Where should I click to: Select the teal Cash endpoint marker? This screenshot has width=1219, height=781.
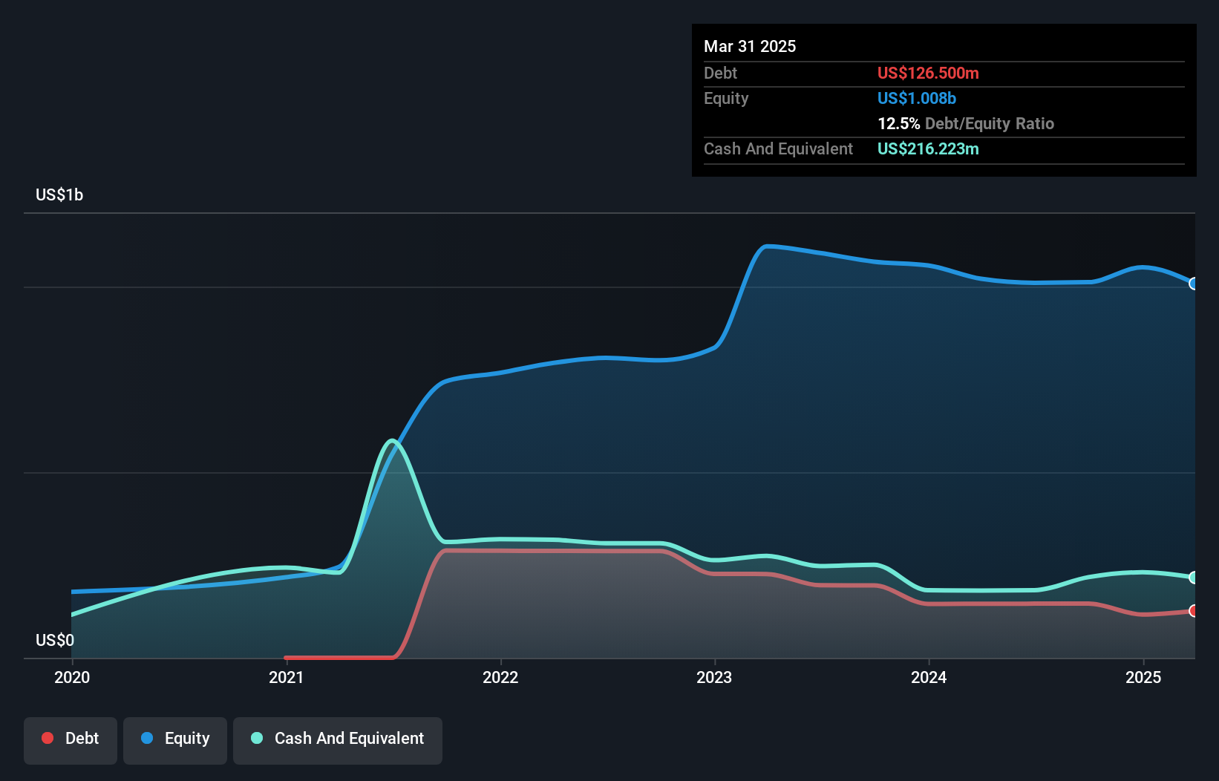point(1194,578)
